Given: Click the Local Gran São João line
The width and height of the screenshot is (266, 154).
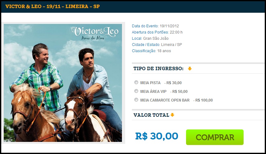Looking at the screenshot, I should [150, 38].
